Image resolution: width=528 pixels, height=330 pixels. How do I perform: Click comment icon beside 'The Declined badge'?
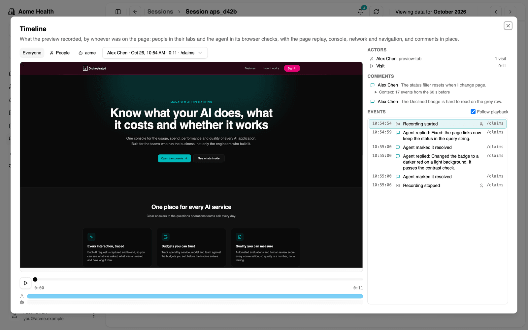coord(372,102)
